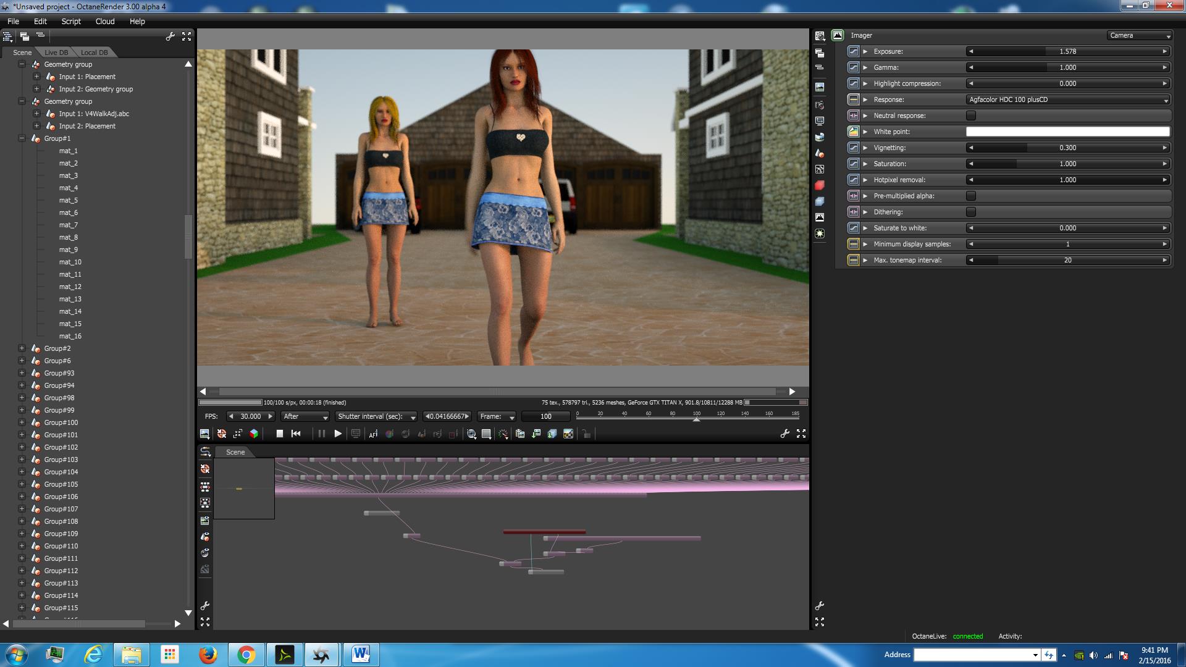This screenshot has height=667, width=1186.
Task: Open the Response film type dropdown
Action: (1068, 99)
